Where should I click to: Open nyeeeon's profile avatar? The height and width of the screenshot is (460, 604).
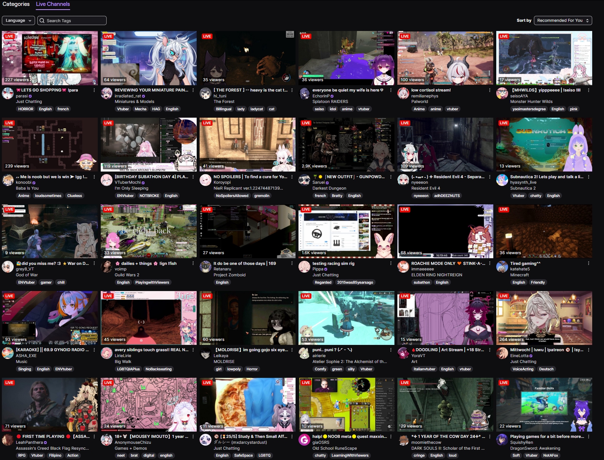click(403, 180)
